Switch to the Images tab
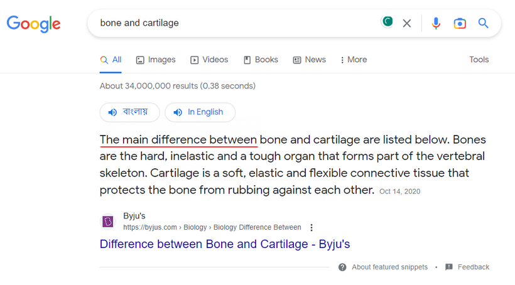The height and width of the screenshot is (285, 515). [x=156, y=60]
